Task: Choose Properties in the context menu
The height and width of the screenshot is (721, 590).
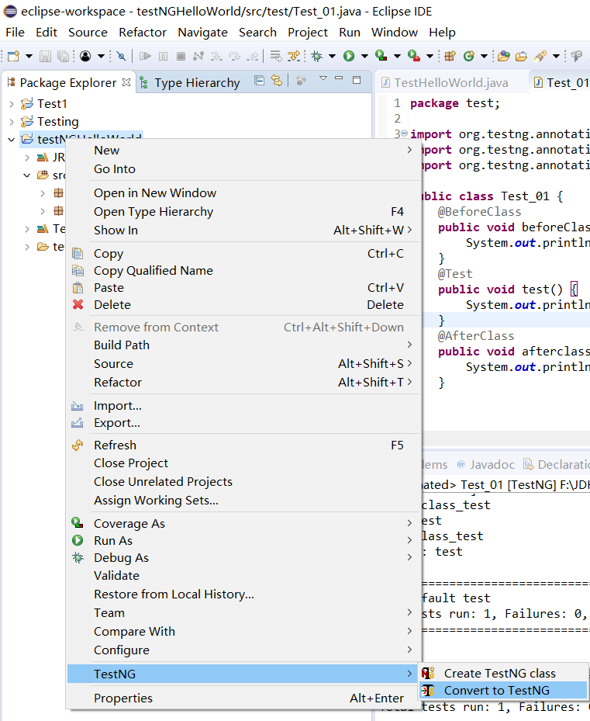Action: (x=243, y=698)
